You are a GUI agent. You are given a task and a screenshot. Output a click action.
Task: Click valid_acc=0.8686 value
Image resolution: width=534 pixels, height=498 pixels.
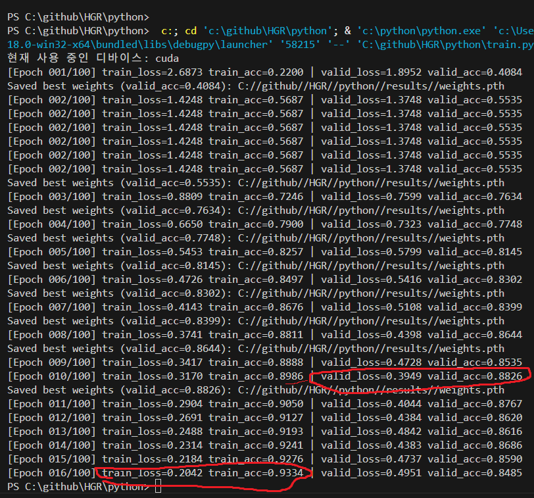pyautogui.click(x=475, y=445)
